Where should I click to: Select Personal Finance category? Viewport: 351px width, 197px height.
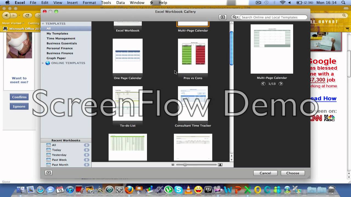click(x=60, y=48)
